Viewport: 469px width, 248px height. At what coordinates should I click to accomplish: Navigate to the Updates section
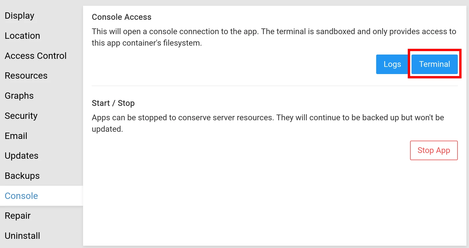[22, 156]
